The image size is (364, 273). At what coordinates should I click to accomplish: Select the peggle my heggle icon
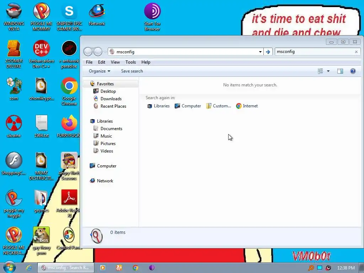tap(14, 204)
